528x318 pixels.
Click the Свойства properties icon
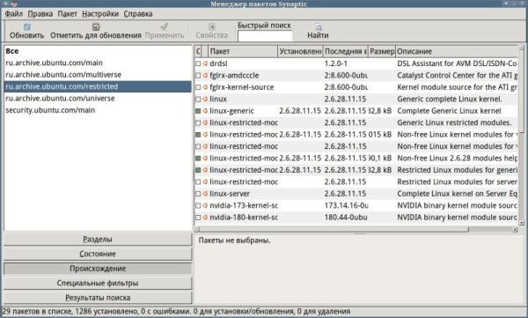coord(212,26)
